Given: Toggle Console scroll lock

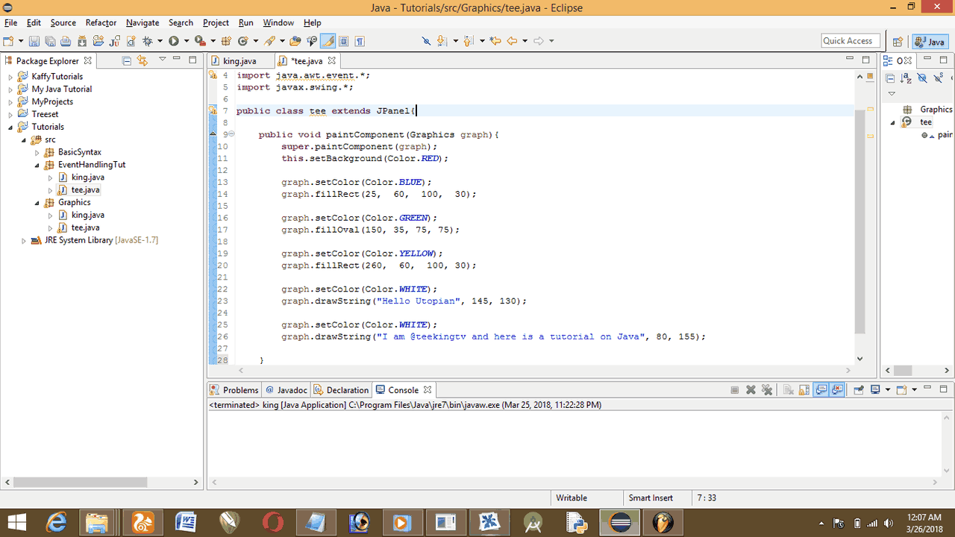Looking at the screenshot, I should (x=804, y=390).
